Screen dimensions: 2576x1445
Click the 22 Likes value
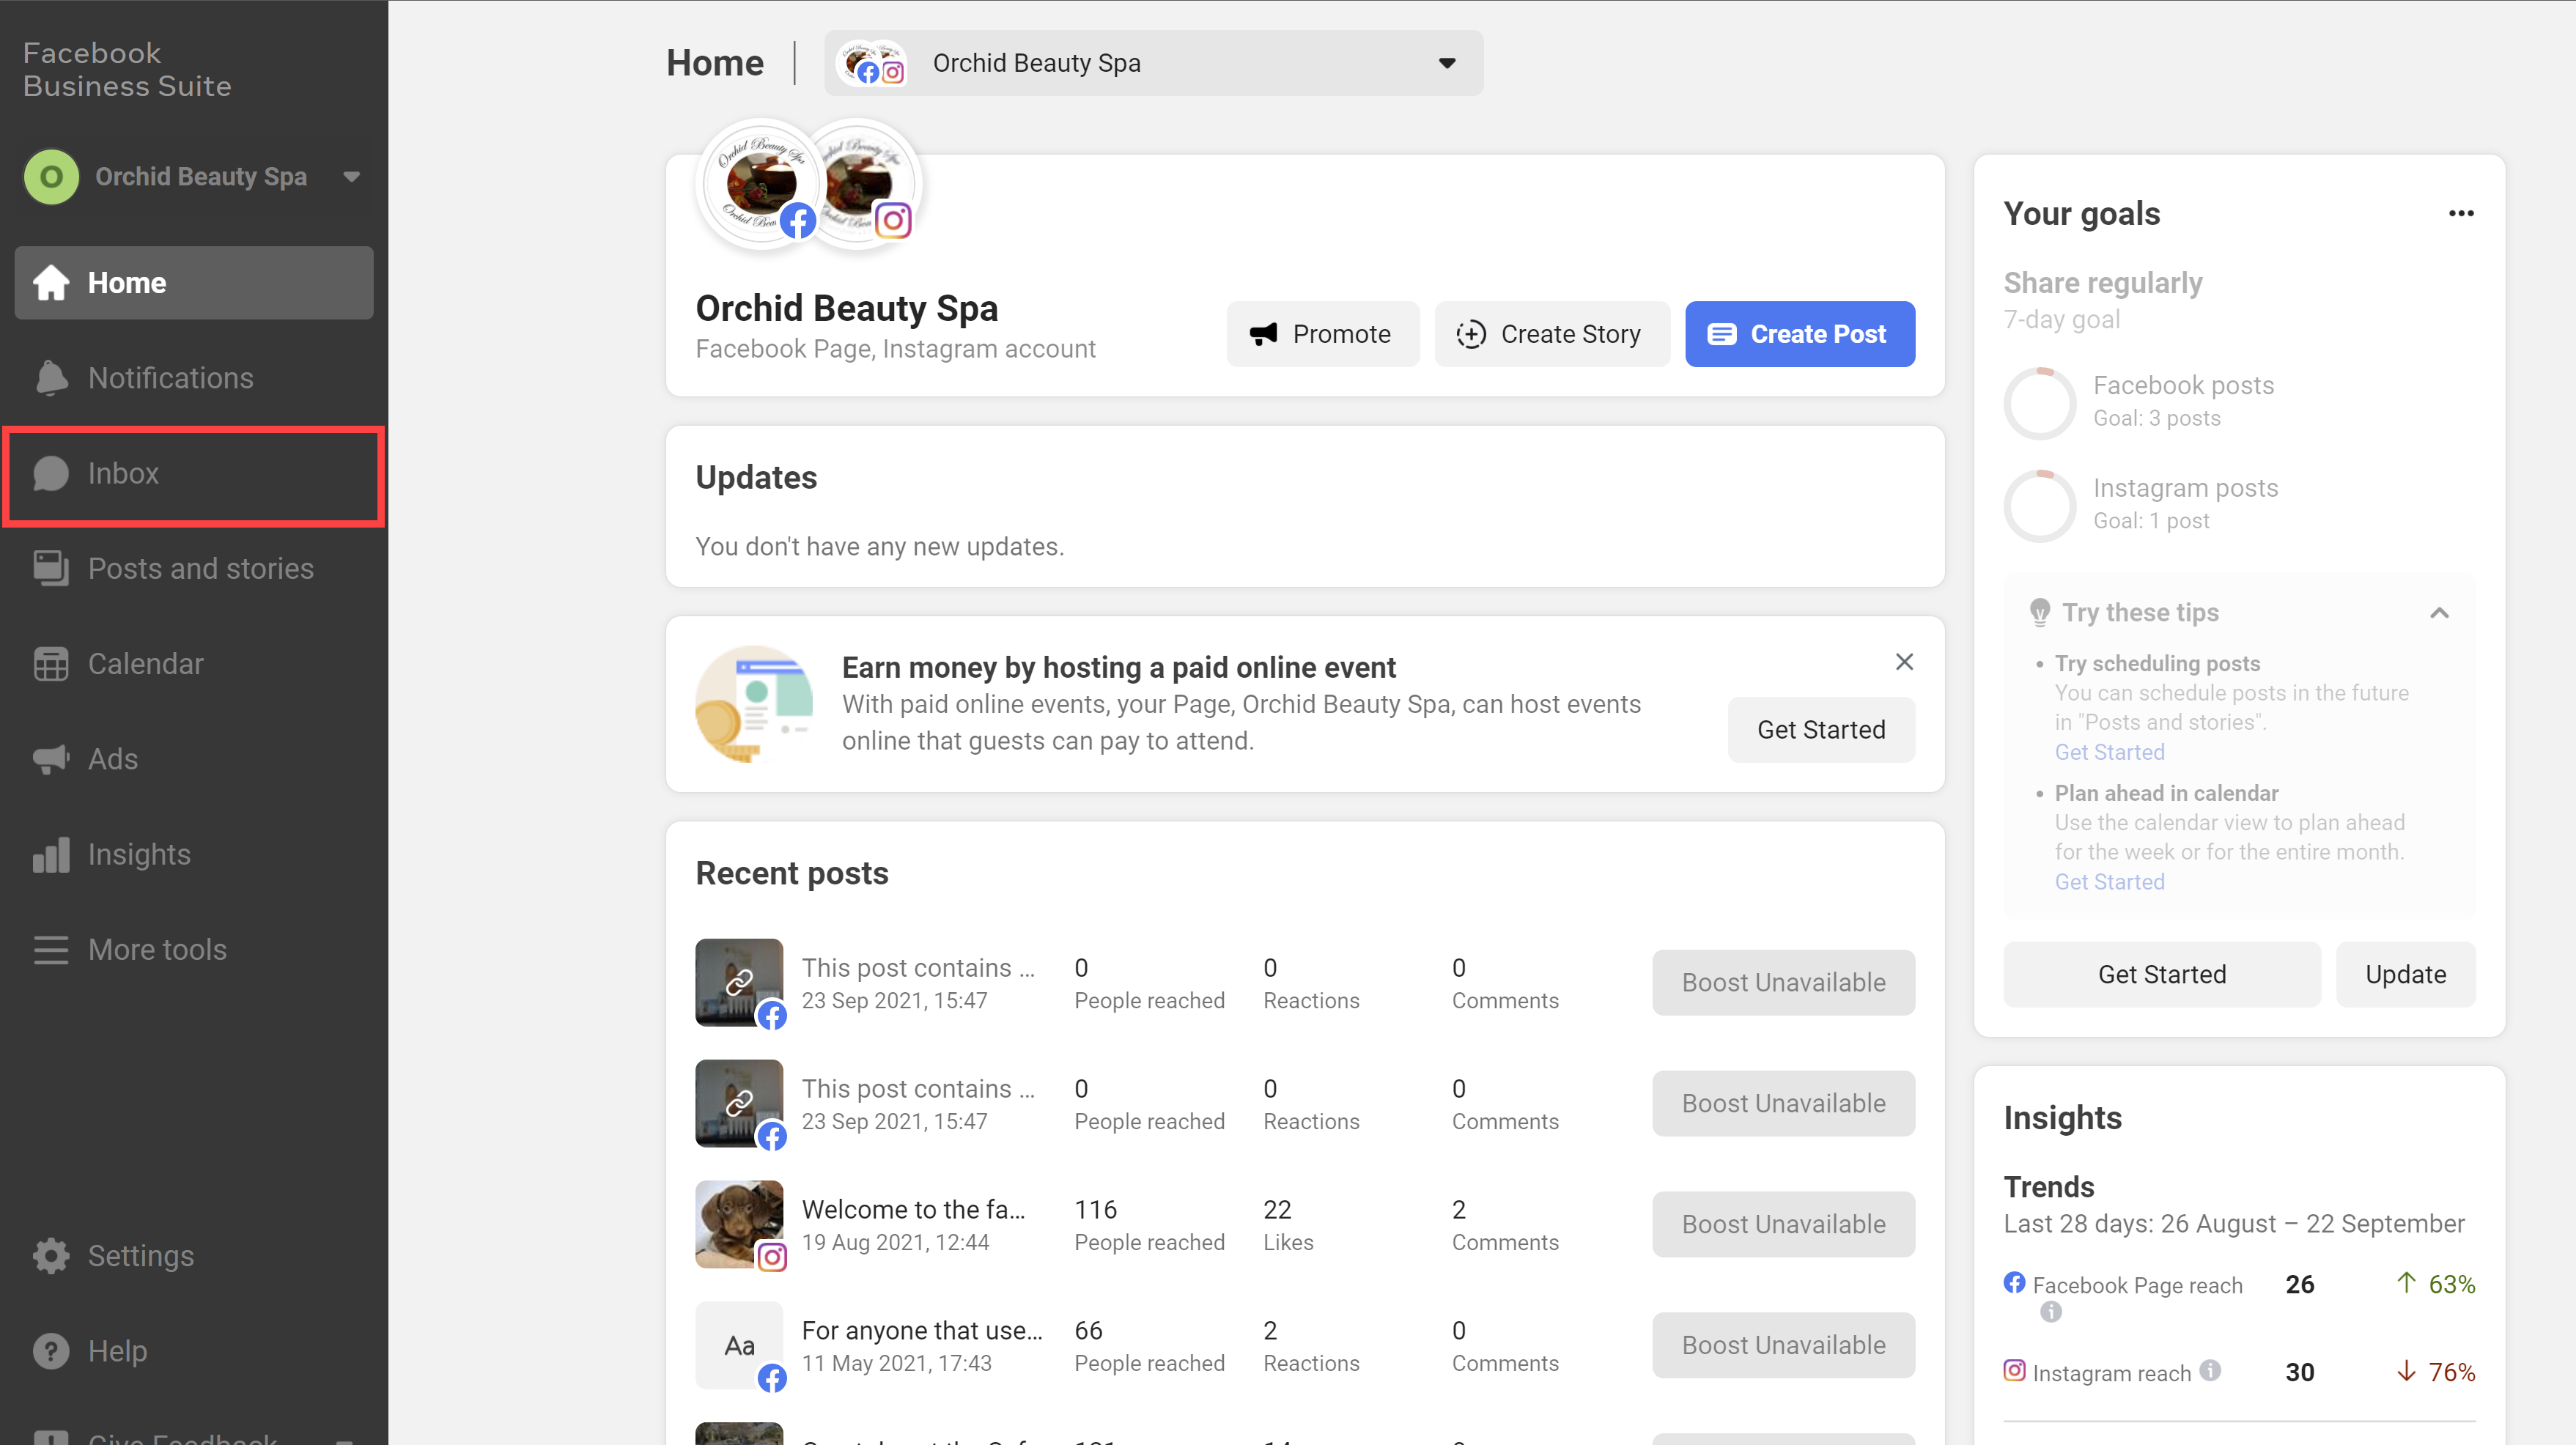tap(1277, 1209)
